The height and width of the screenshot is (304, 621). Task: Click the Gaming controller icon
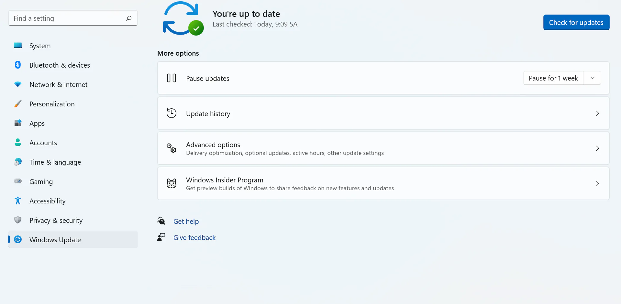point(18,181)
